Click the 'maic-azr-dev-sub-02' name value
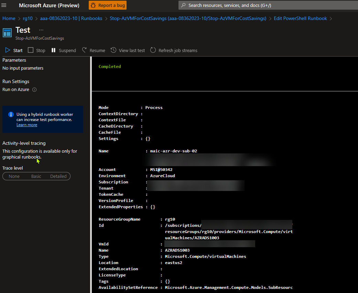Screen dimensions: 358x293 174,151
